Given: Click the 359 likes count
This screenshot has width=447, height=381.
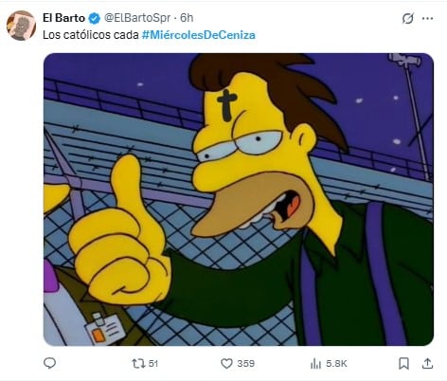Looking at the screenshot, I should point(246,363).
